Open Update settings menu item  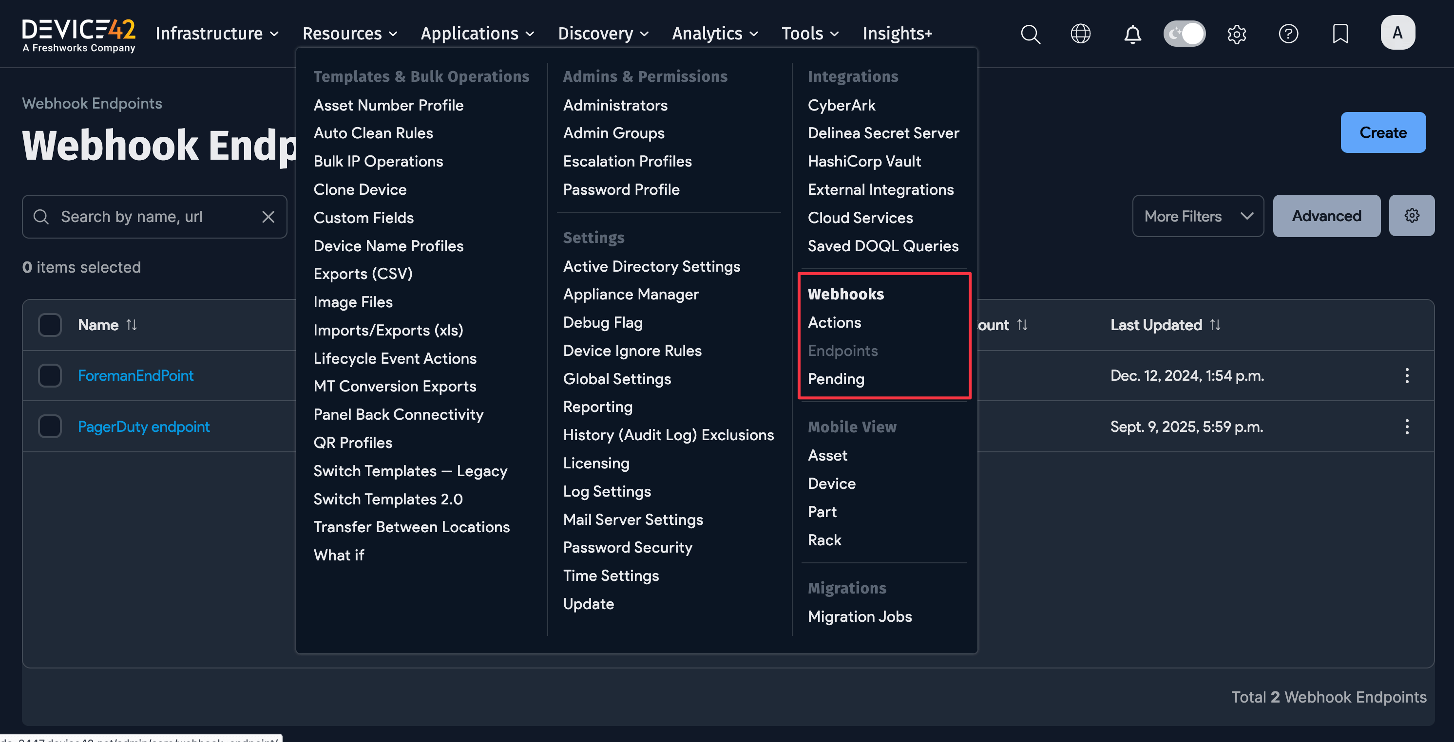[x=588, y=604]
